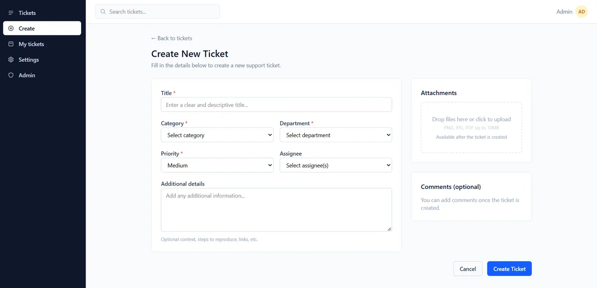Click the Admin username in header
Viewport: 597px width, 288px height.
coord(564,11)
